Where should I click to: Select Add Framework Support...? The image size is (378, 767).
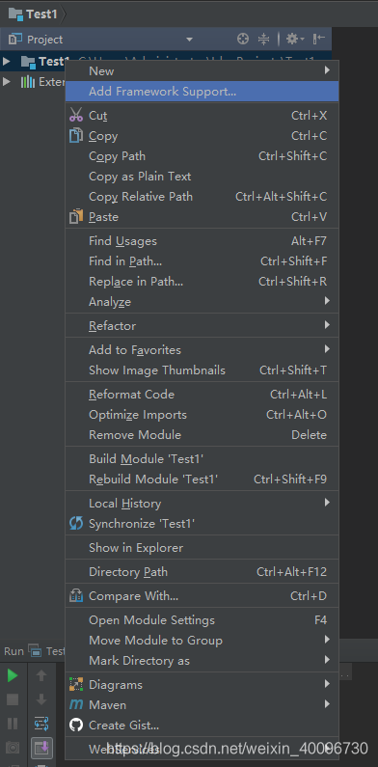(202, 92)
